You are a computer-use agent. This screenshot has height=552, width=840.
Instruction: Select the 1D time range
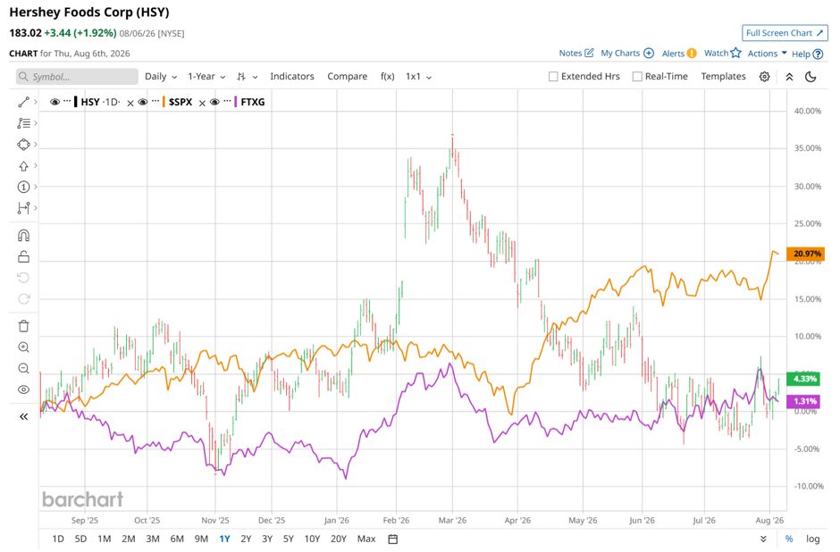click(x=58, y=539)
